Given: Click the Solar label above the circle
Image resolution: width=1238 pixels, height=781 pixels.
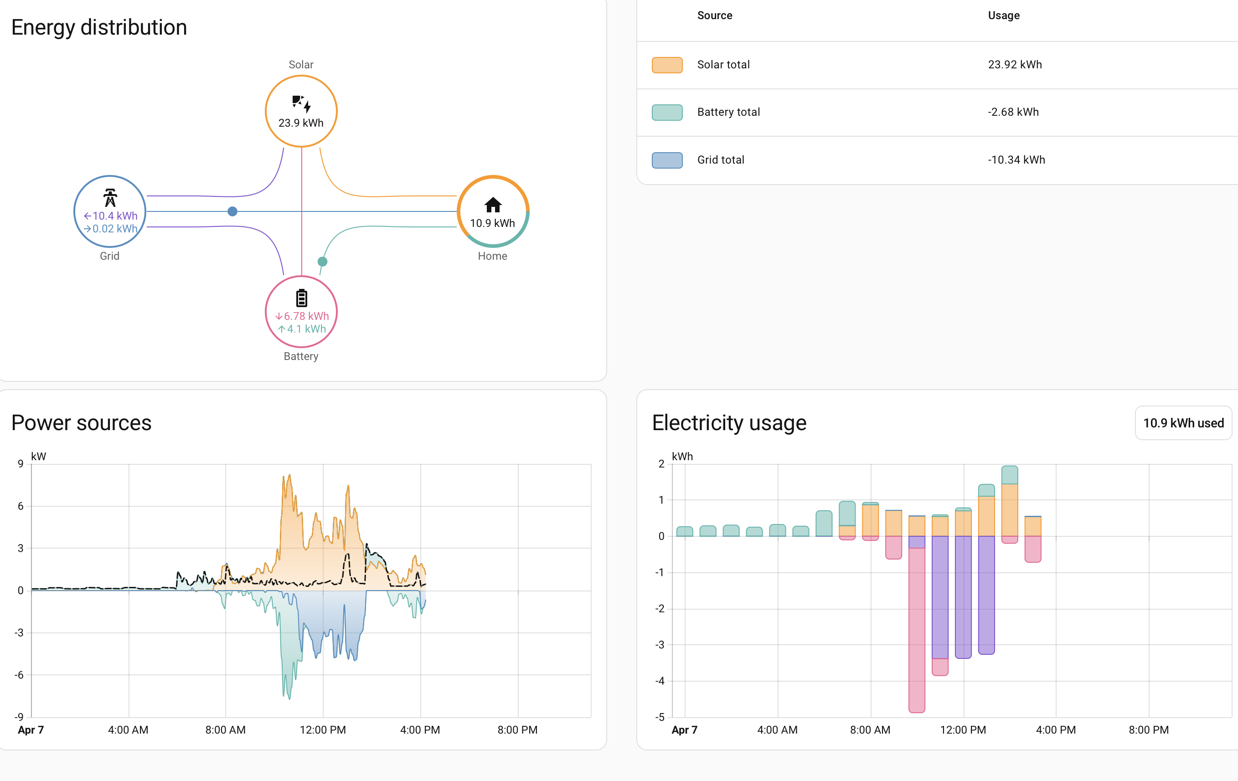Looking at the screenshot, I should pos(301,65).
